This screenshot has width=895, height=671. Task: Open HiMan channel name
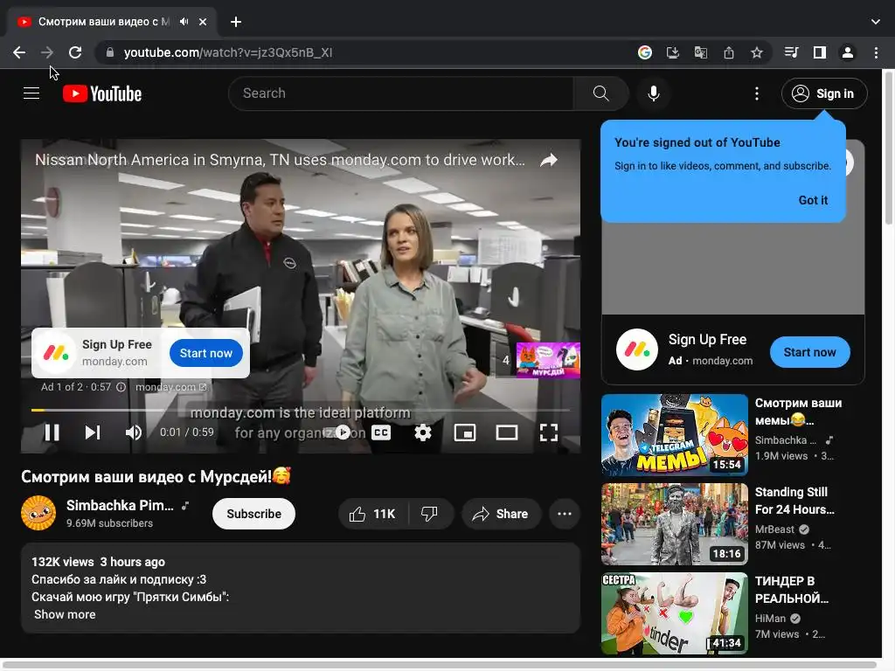(x=770, y=619)
